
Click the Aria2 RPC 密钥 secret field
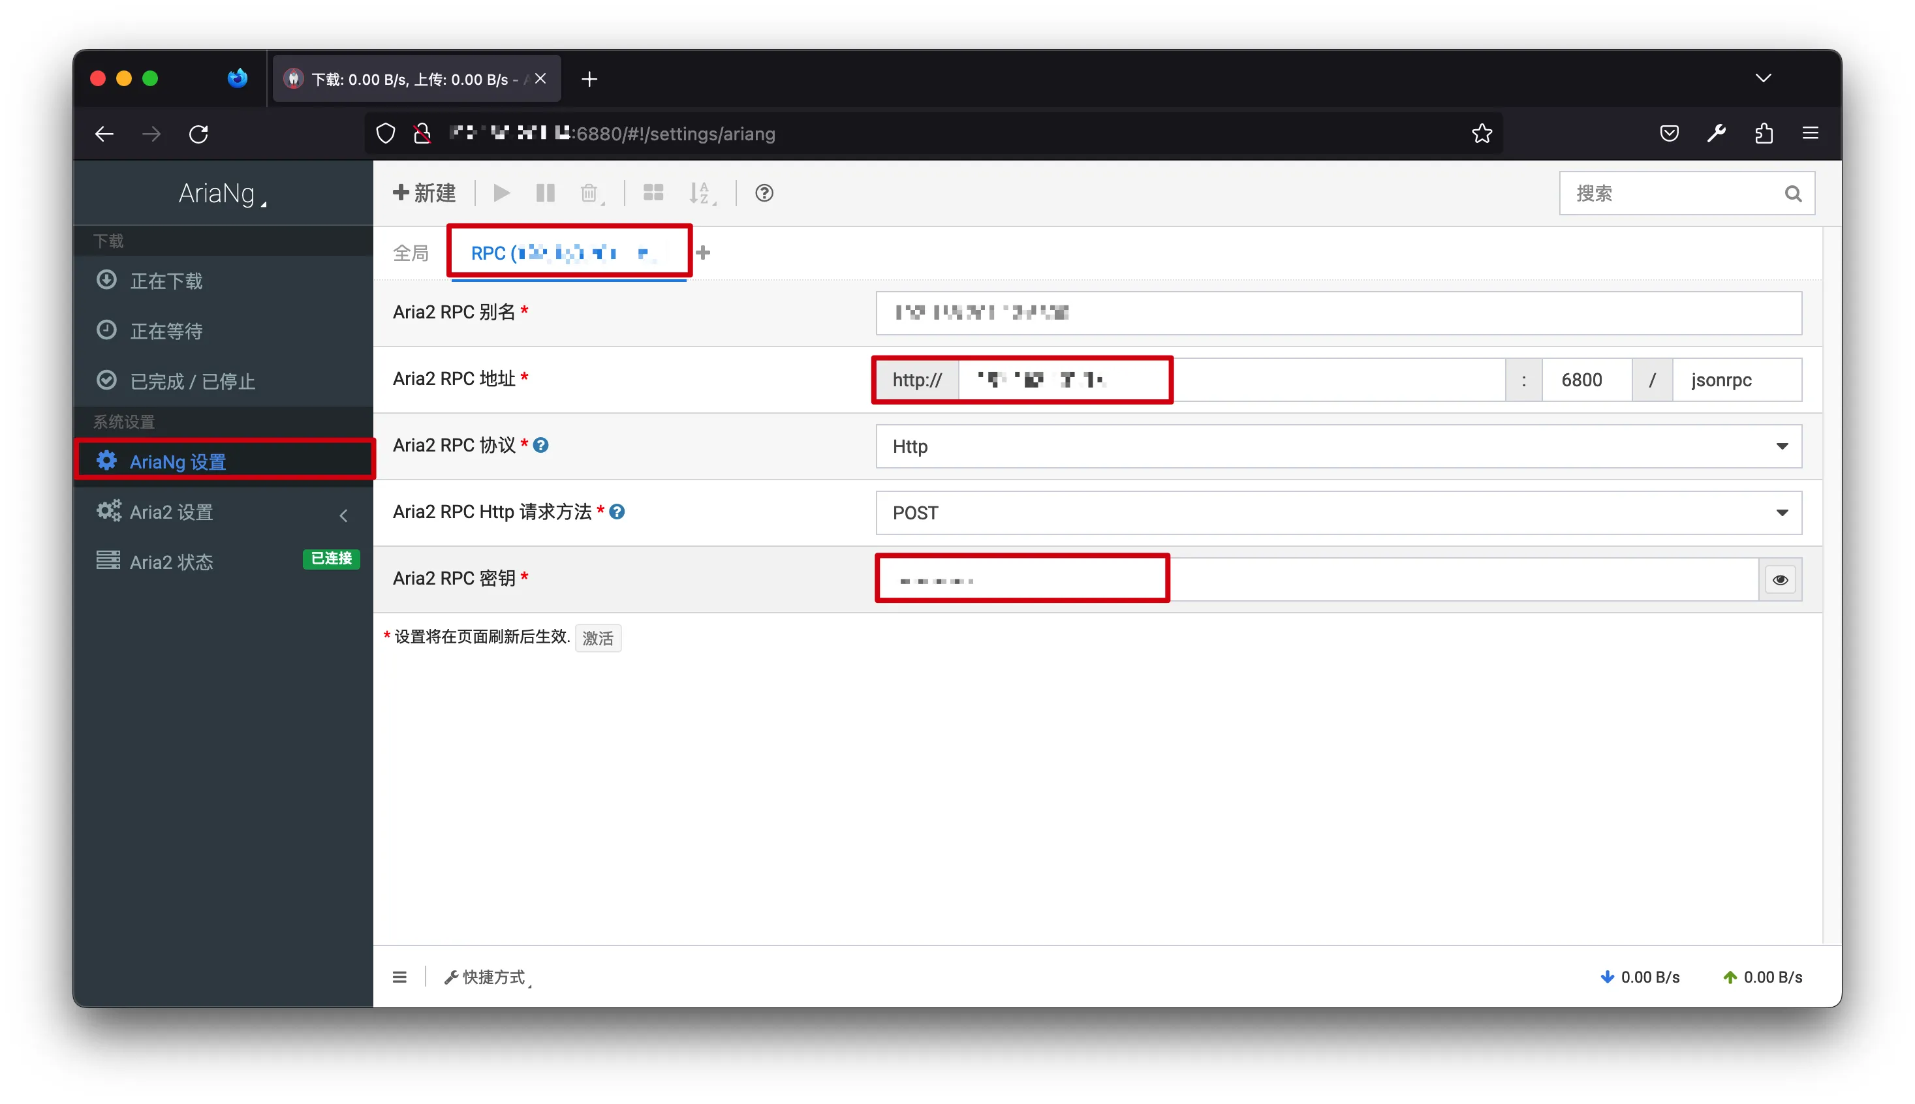(1317, 580)
